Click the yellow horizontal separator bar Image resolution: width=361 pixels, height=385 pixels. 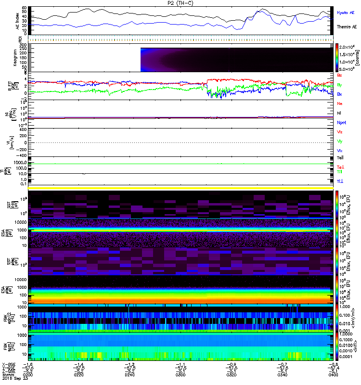click(180, 188)
